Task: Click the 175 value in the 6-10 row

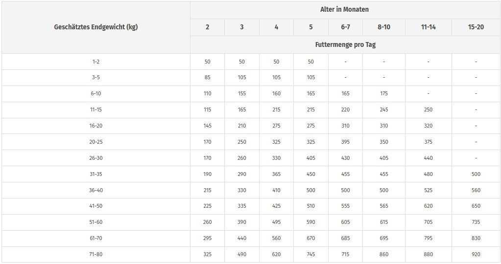Action: pyautogui.click(x=384, y=93)
